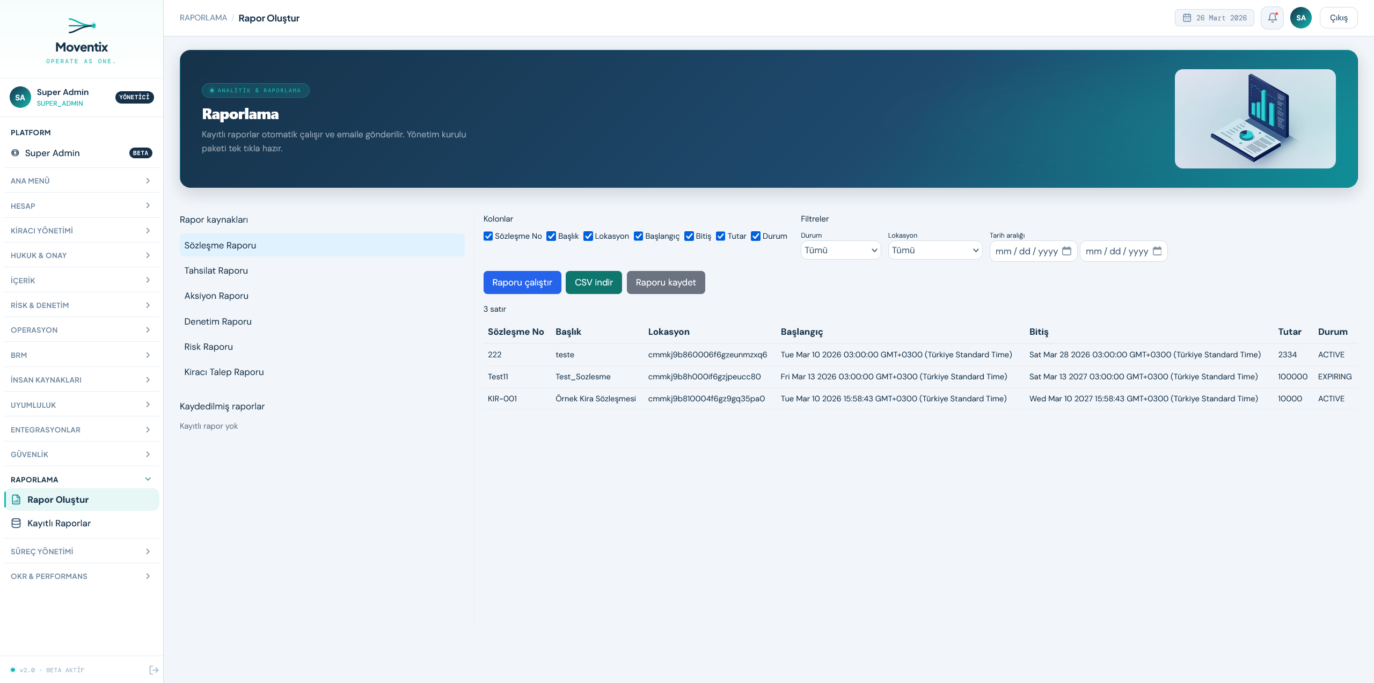Expand the KİRACI YÖNETİMİ section
This screenshot has width=1374, height=683.
82,231
